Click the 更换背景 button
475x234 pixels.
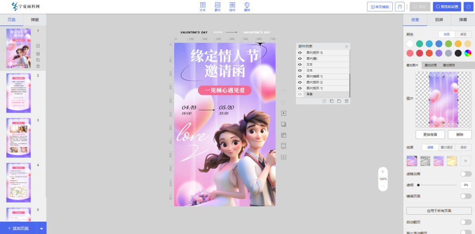pos(430,135)
